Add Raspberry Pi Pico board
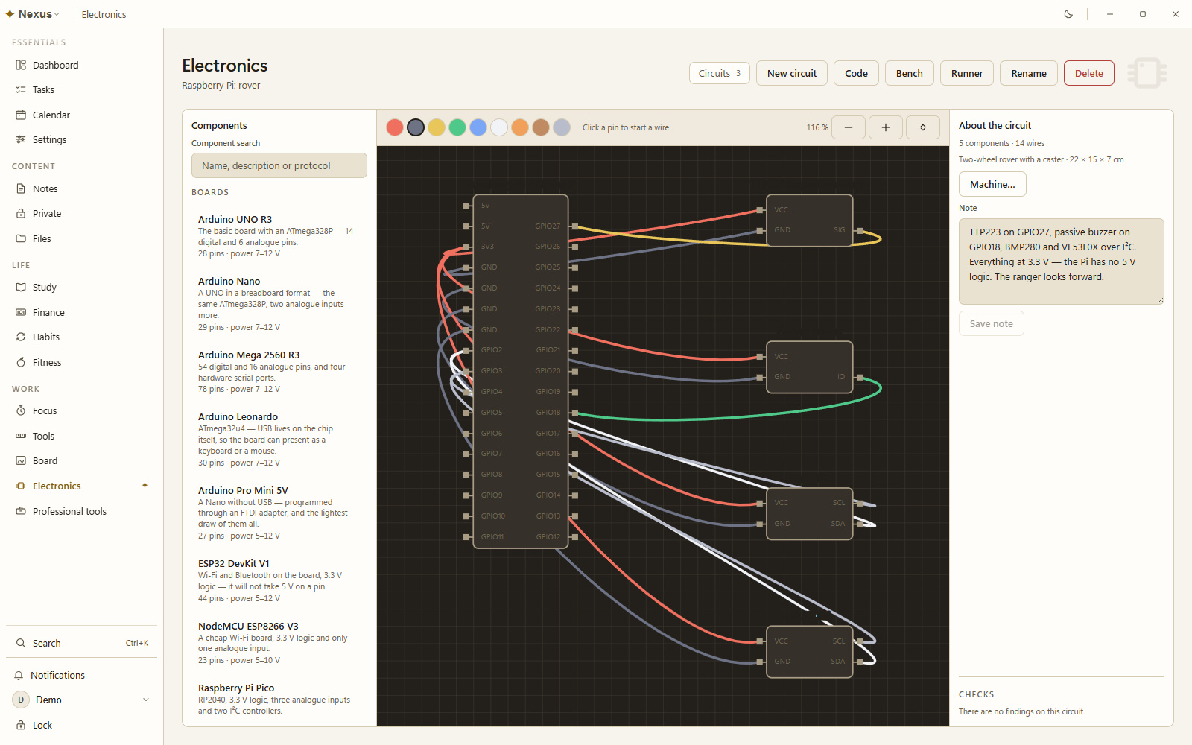The height and width of the screenshot is (745, 1192). pos(279,699)
